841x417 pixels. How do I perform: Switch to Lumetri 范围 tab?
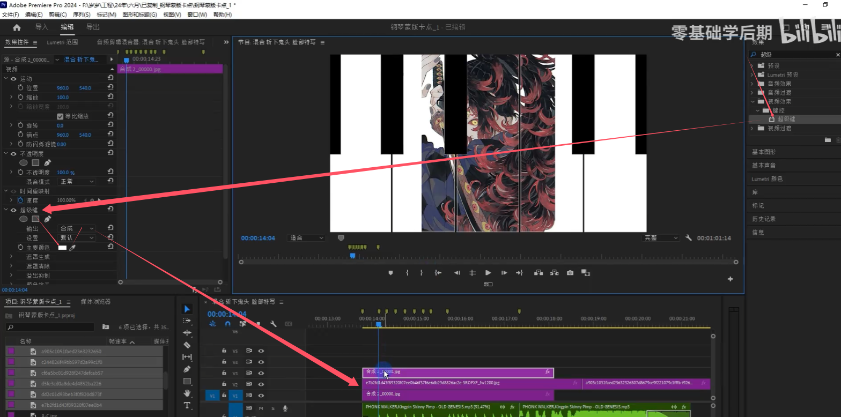coord(62,42)
